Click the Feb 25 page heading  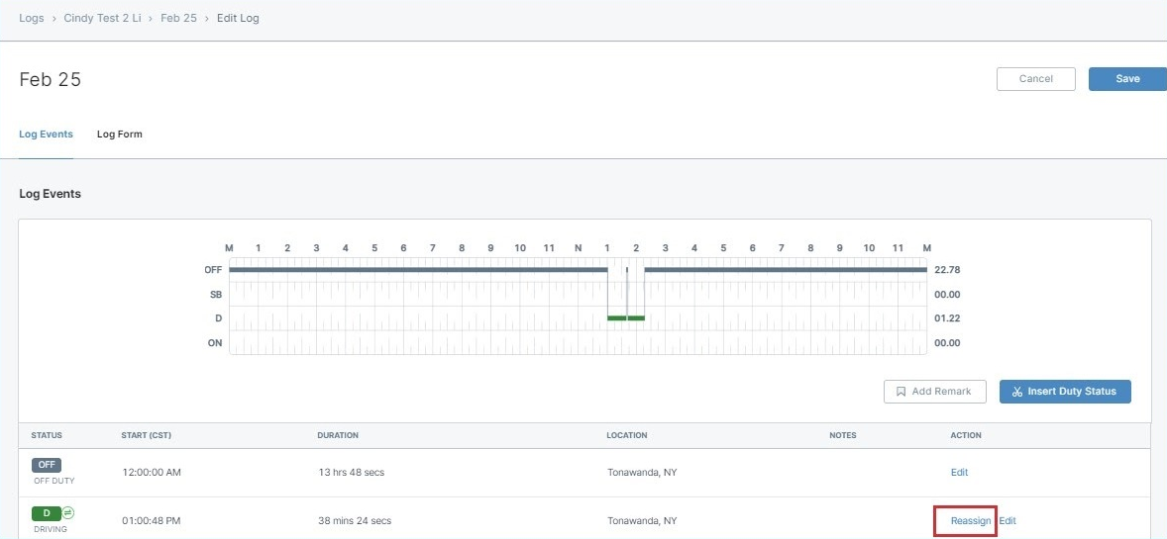pos(50,79)
